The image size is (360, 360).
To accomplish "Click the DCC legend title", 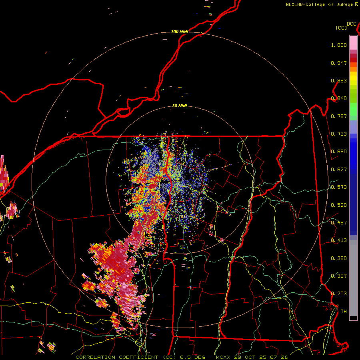I will click(x=351, y=24).
